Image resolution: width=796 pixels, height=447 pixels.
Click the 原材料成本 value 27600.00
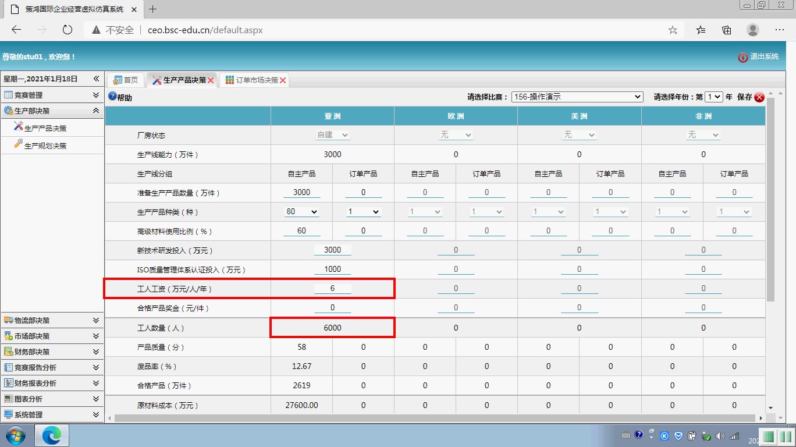301,405
